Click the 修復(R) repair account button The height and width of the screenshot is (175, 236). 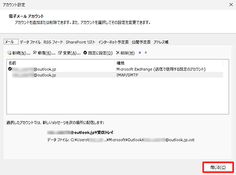[x=44, y=53]
